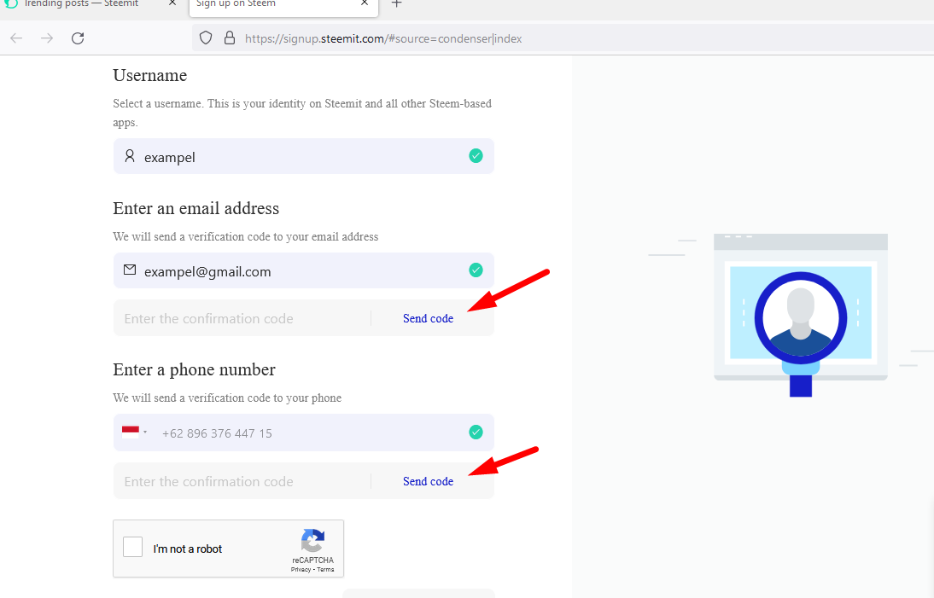
Task: Click the padlock site security icon
Action: pyautogui.click(x=230, y=38)
